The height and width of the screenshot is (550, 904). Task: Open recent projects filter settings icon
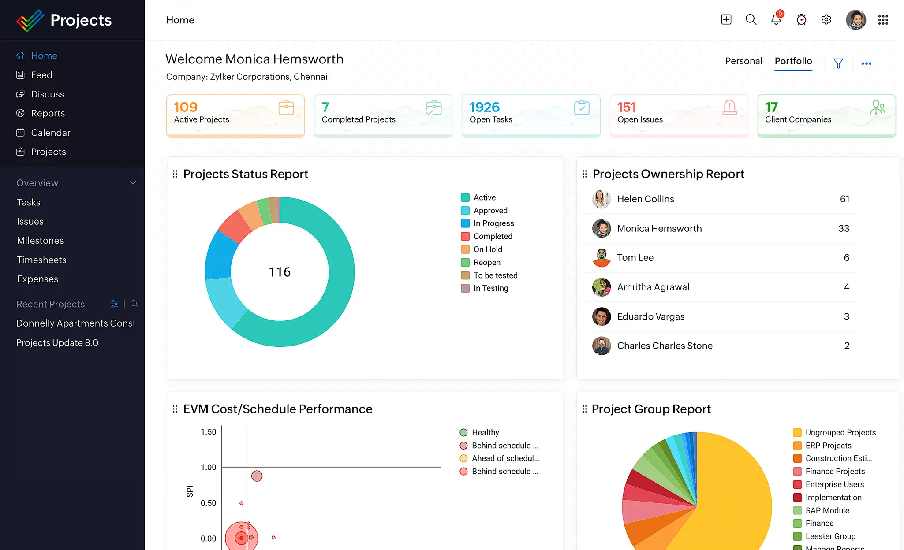pos(115,304)
